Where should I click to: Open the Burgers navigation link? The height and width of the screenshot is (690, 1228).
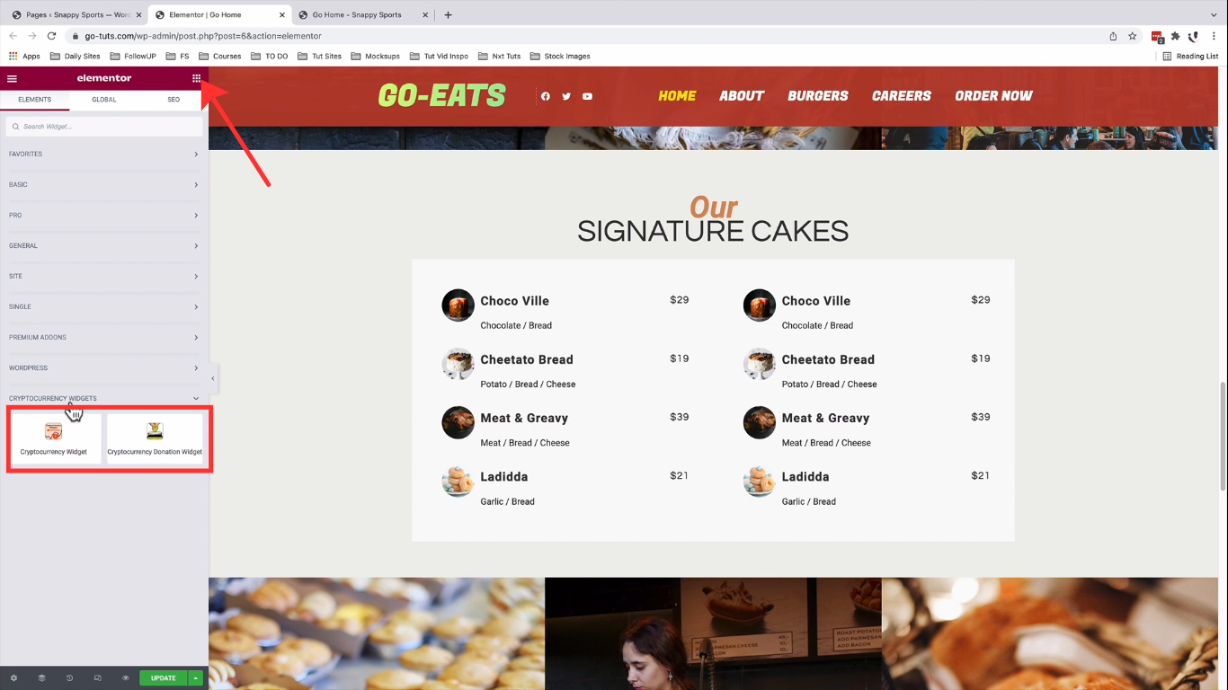818,96
